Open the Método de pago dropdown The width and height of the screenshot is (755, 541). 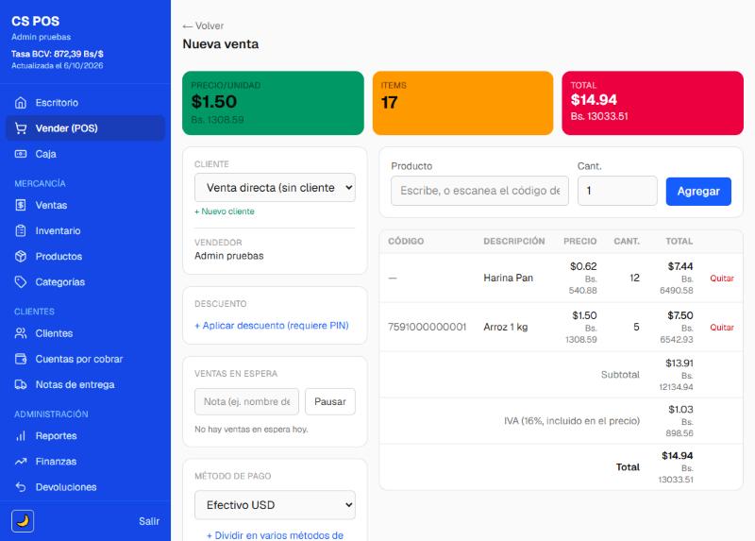pos(275,505)
